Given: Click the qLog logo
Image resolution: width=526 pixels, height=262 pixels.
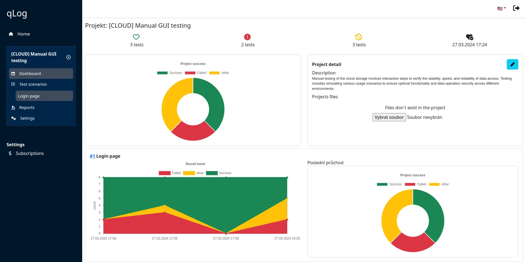Looking at the screenshot, I should [17, 13].
